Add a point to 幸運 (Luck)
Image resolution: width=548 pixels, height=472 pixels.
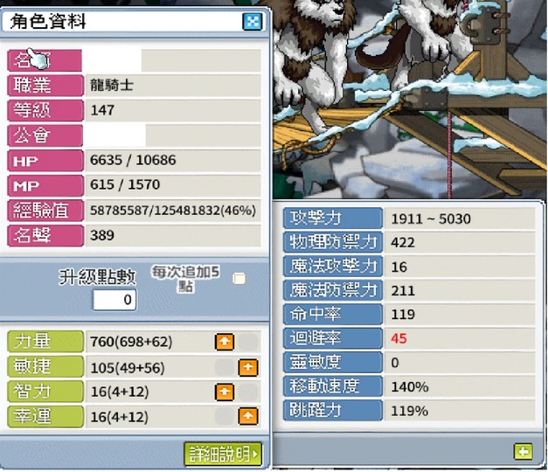pyautogui.click(x=248, y=416)
